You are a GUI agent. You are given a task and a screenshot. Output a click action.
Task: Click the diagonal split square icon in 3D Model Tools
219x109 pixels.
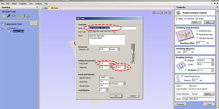(19, 16)
